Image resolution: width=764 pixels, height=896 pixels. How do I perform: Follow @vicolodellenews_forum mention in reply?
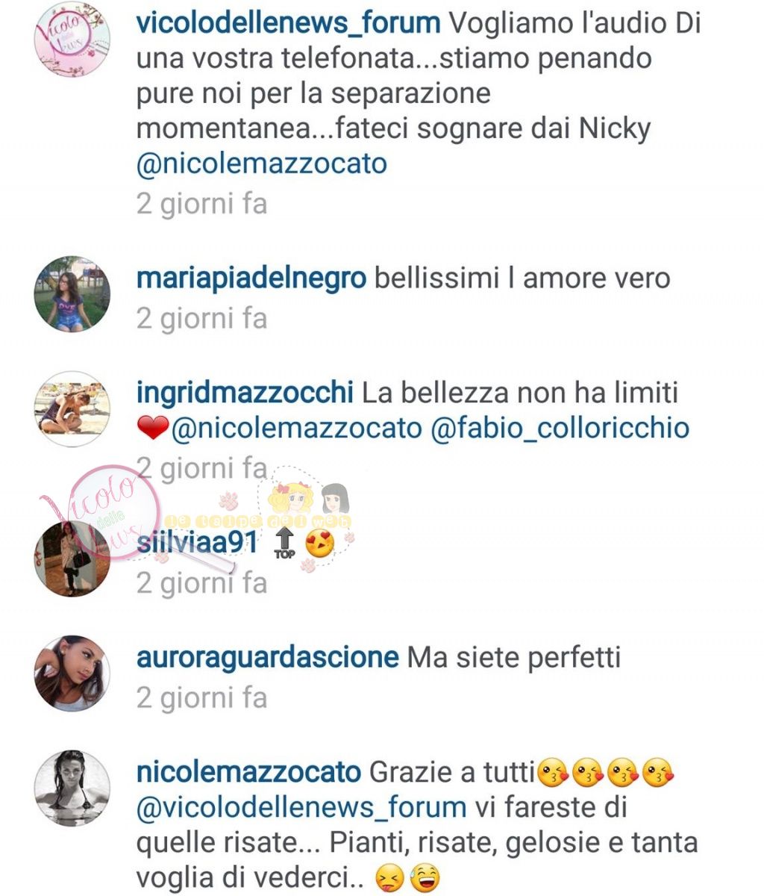tap(301, 807)
